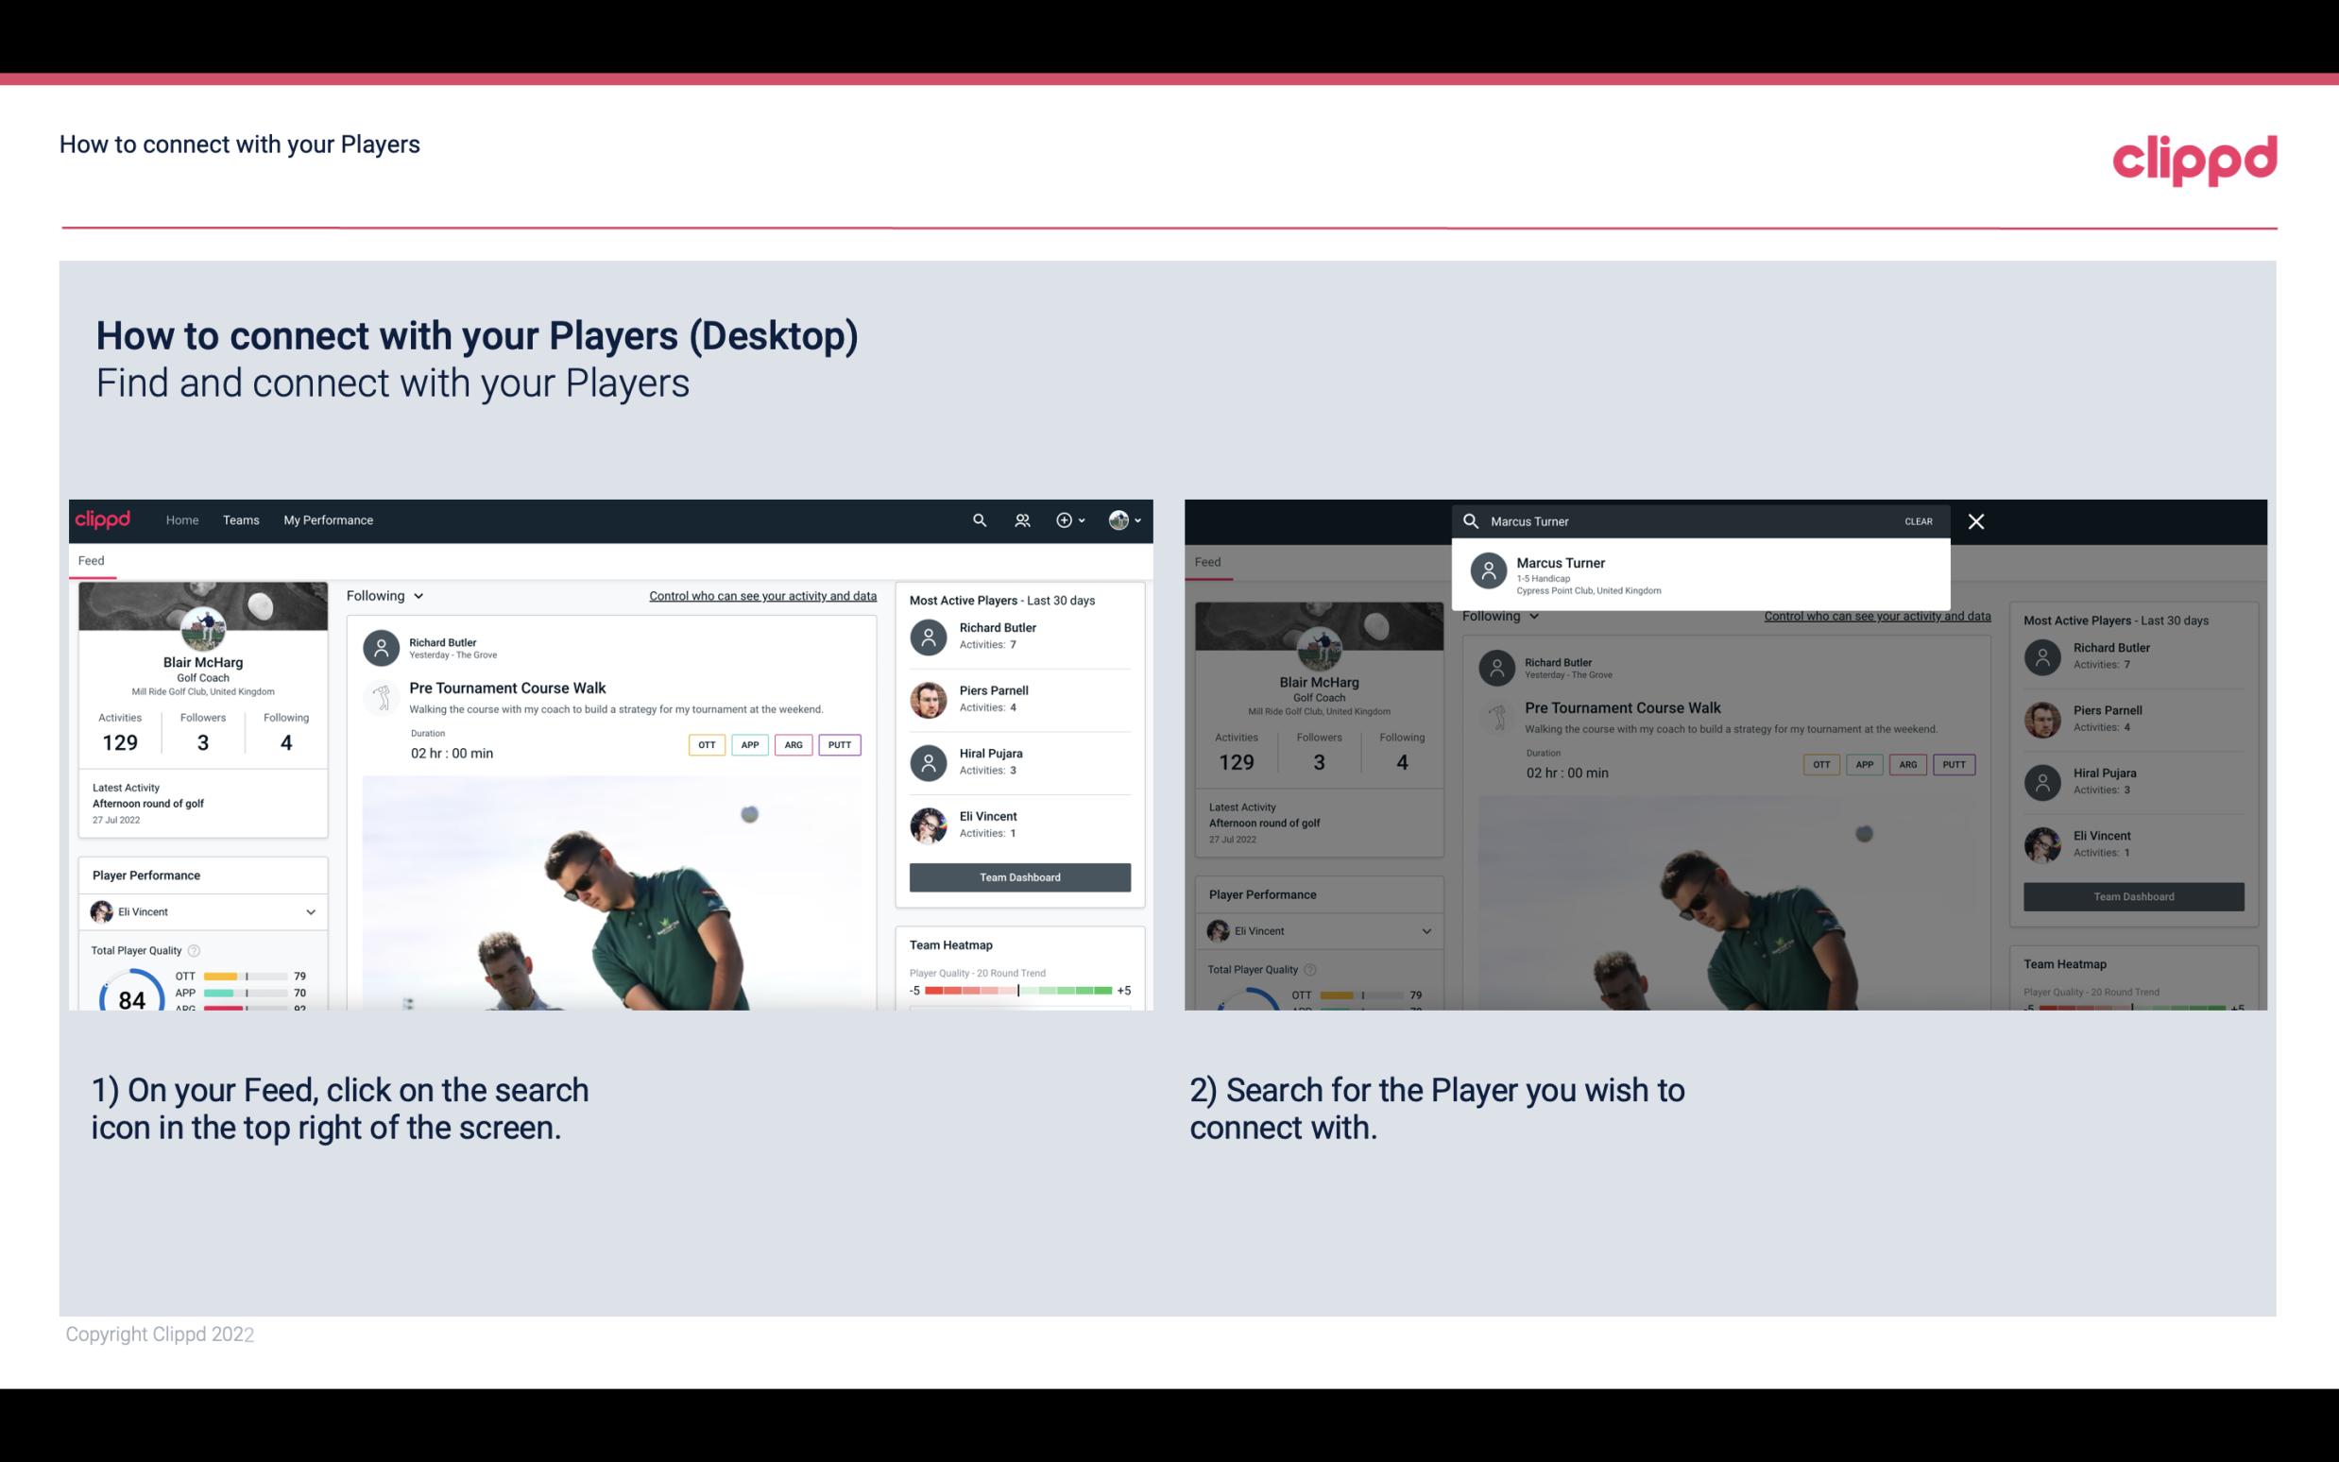This screenshot has height=1462, width=2339.
Task: Select the Home tab in navigation
Action: pyautogui.click(x=180, y=518)
